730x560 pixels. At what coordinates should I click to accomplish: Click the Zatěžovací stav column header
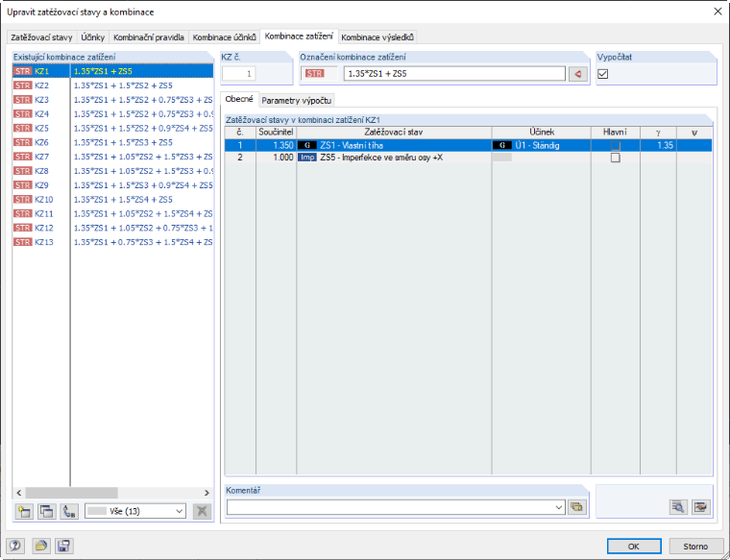coord(394,133)
